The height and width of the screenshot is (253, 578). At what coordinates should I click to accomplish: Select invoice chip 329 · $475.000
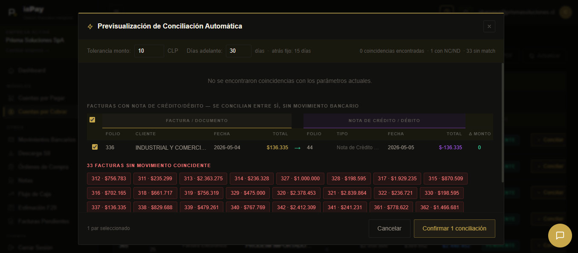[x=248, y=193]
